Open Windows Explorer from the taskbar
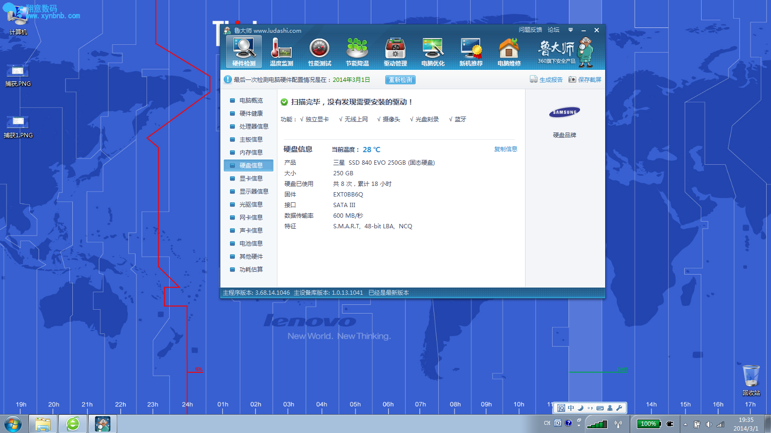 pyautogui.click(x=43, y=424)
